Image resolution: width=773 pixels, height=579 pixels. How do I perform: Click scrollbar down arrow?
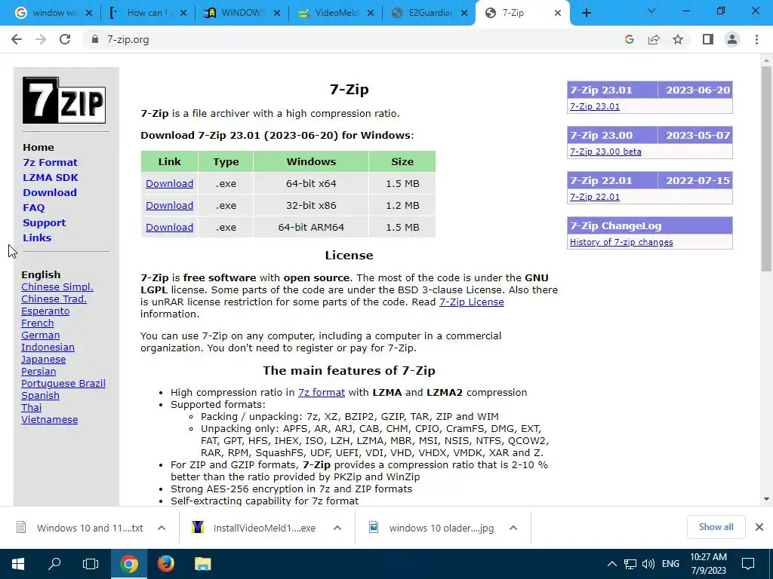(766, 499)
